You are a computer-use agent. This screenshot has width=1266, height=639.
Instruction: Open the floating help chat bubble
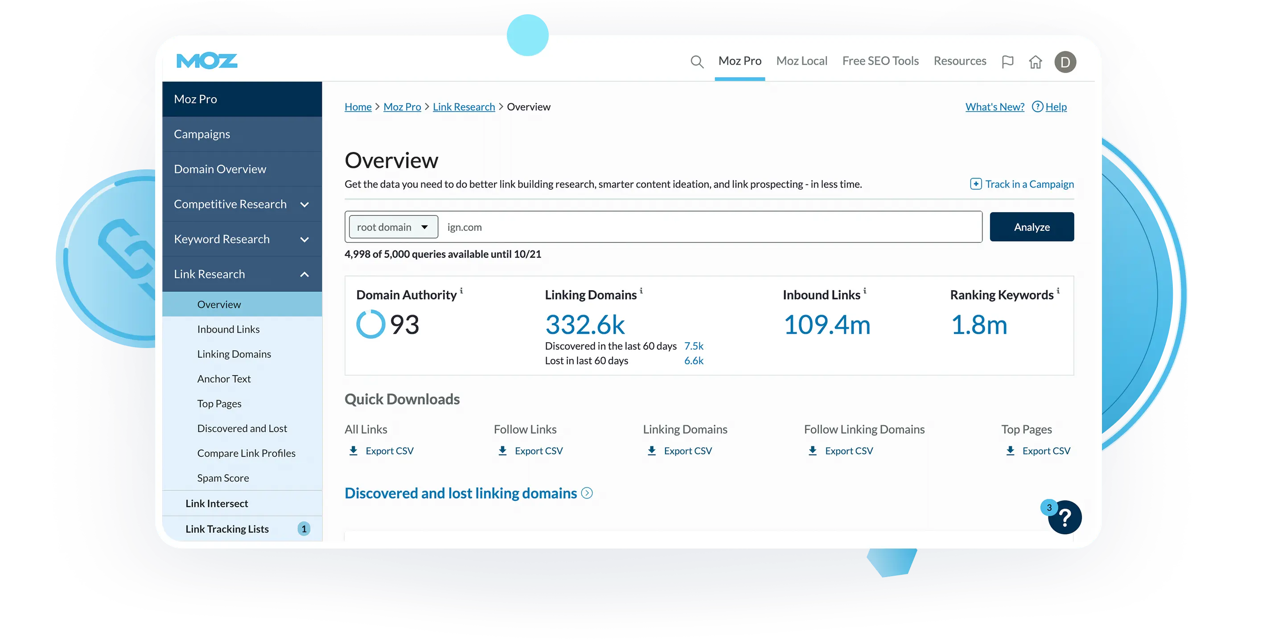1064,517
